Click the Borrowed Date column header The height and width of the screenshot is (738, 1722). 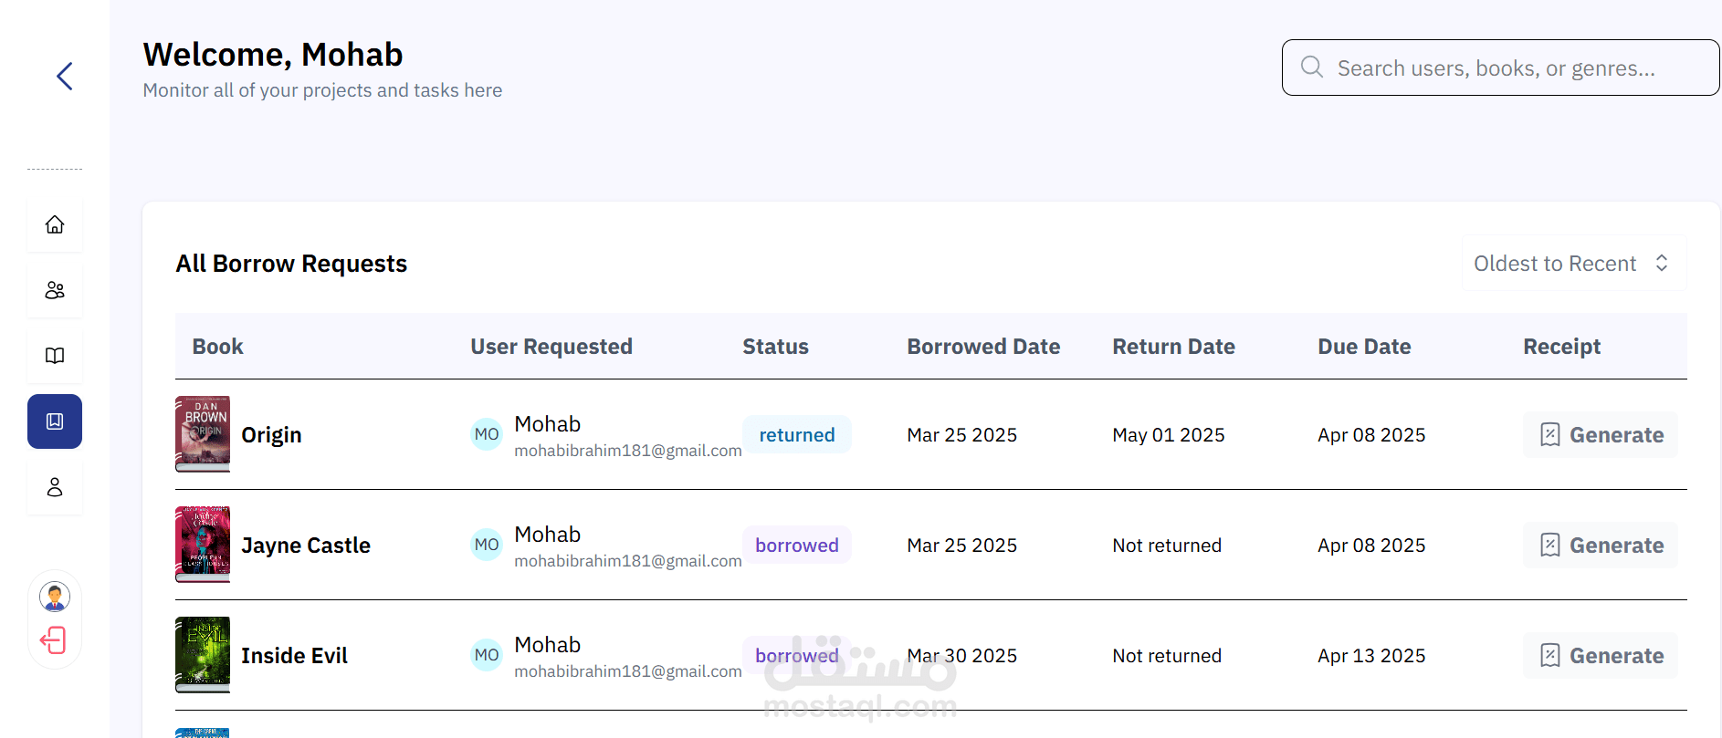click(x=983, y=347)
